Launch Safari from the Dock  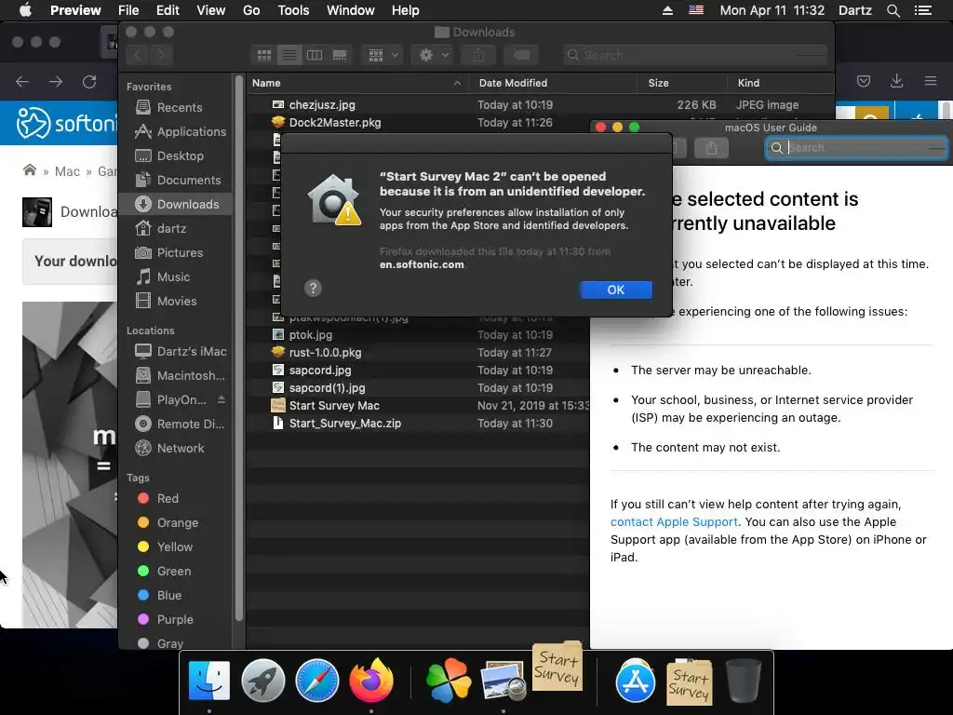(316, 681)
